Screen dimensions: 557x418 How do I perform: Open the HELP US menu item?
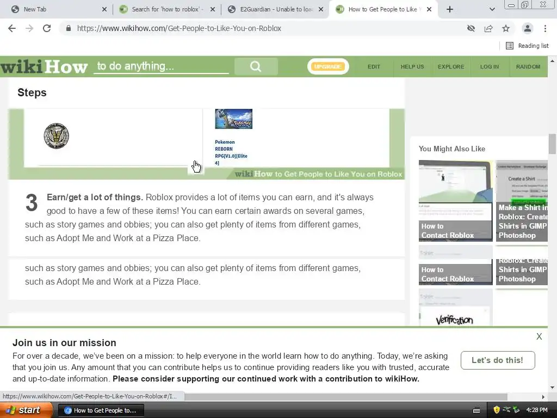pyautogui.click(x=412, y=66)
